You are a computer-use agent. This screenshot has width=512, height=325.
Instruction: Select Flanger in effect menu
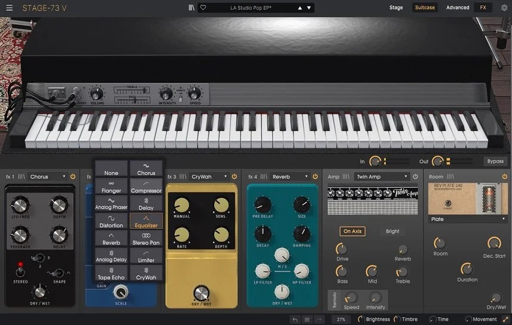pyautogui.click(x=111, y=186)
